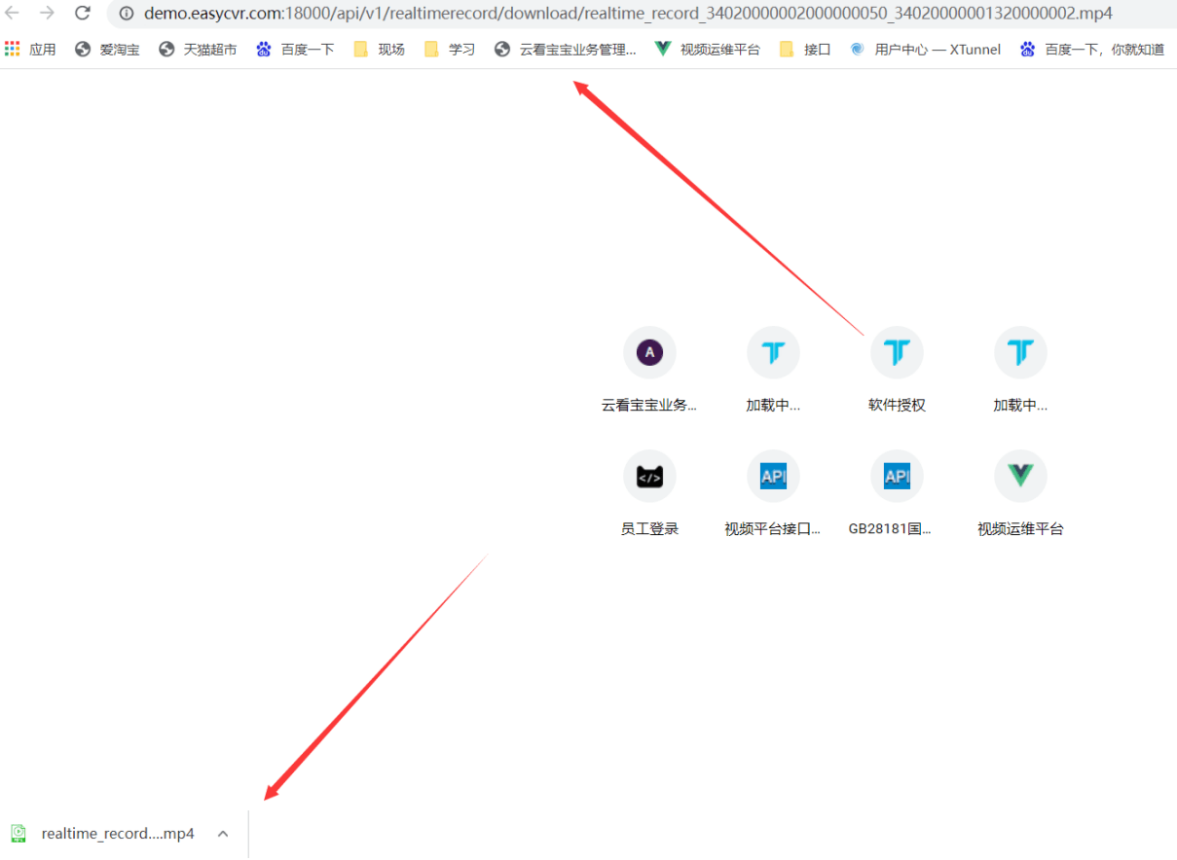Image resolution: width=1177 pixels, height=860 pixels.
Task: Open the 软件授权 shortcut tile
Action: click(x=897, y=352)
